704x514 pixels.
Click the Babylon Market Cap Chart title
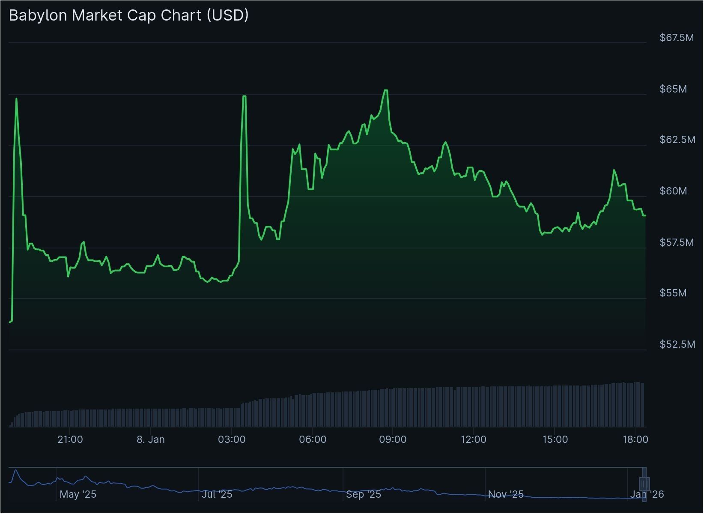(x=128, y=15)
